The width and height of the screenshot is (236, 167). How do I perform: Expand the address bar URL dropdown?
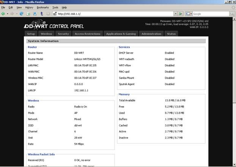pyautogui.click(x=175, y=14)
